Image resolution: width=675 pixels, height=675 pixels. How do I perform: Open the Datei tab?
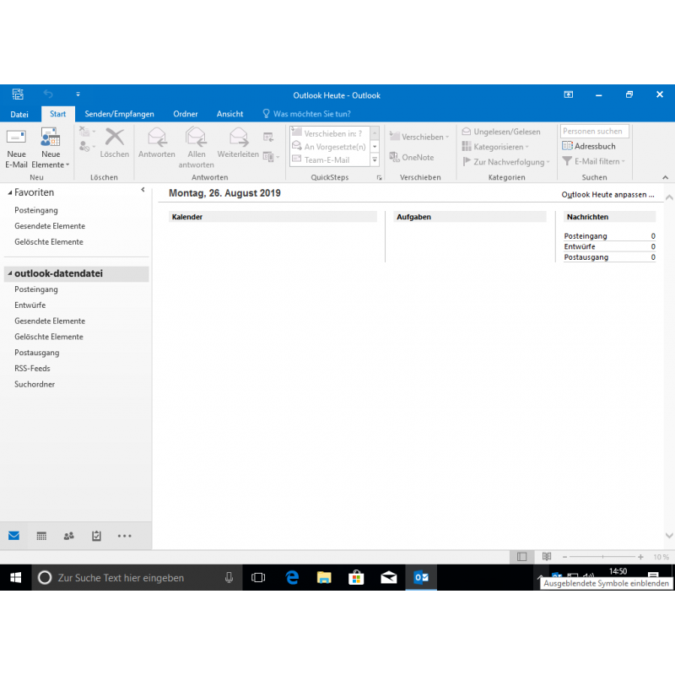19,114
